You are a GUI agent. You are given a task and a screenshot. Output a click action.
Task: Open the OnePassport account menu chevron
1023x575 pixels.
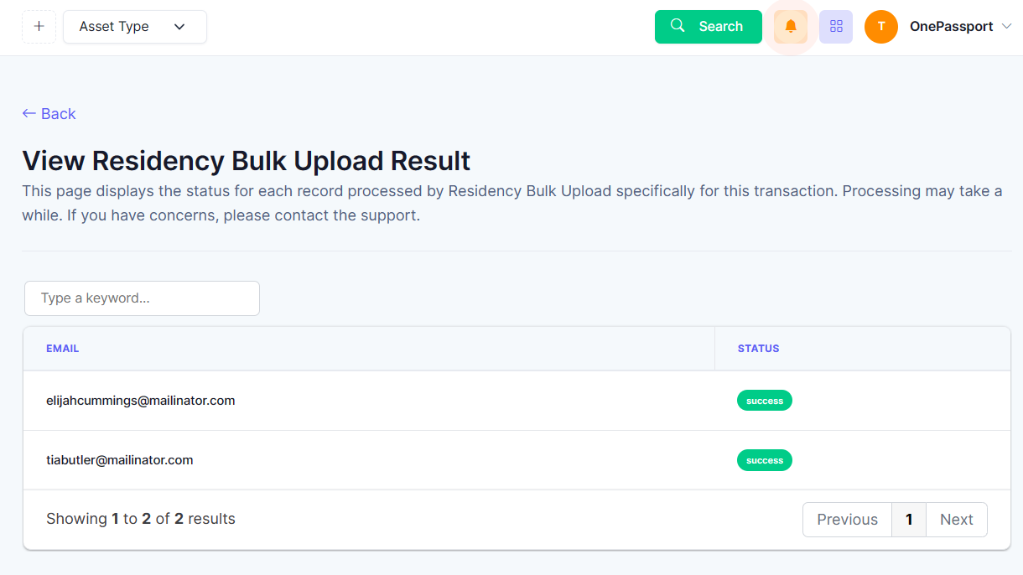(x=1007, y=27)
